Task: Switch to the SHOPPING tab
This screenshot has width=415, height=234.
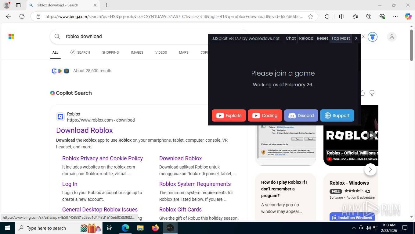Action: [110, 52]
